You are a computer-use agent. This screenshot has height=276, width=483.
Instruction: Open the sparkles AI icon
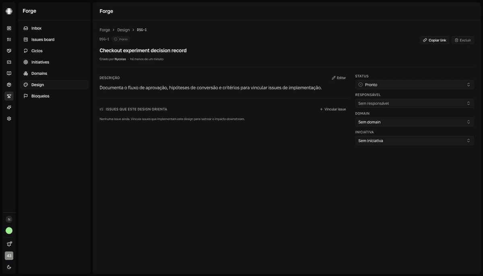point(9,107)
